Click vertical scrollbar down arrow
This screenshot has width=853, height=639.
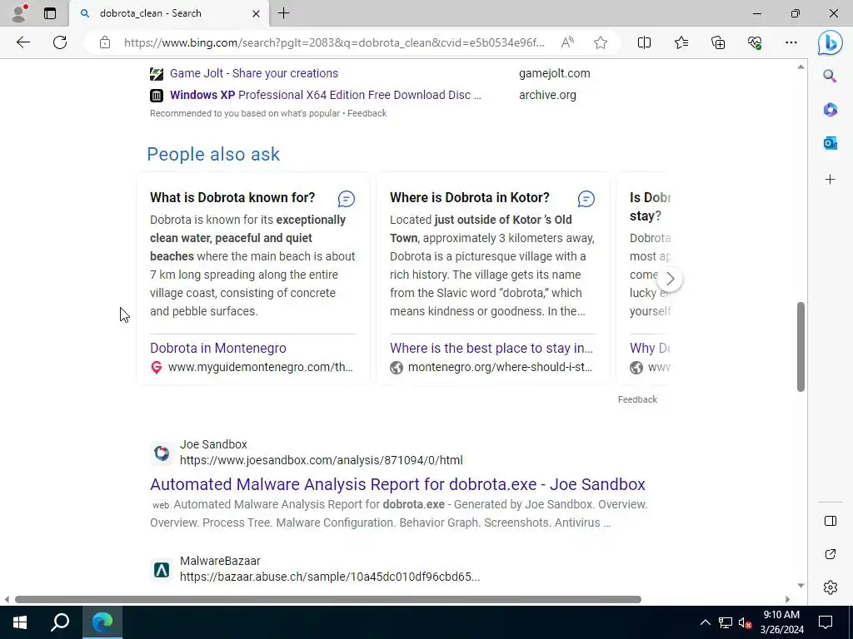(x=801, y=586)
